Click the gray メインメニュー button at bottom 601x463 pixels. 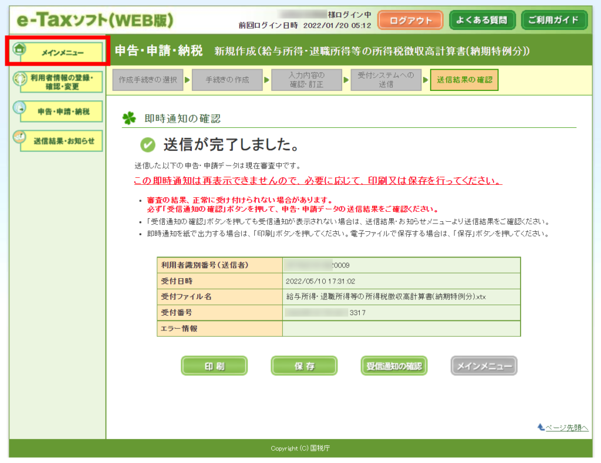tap(484, 366)
